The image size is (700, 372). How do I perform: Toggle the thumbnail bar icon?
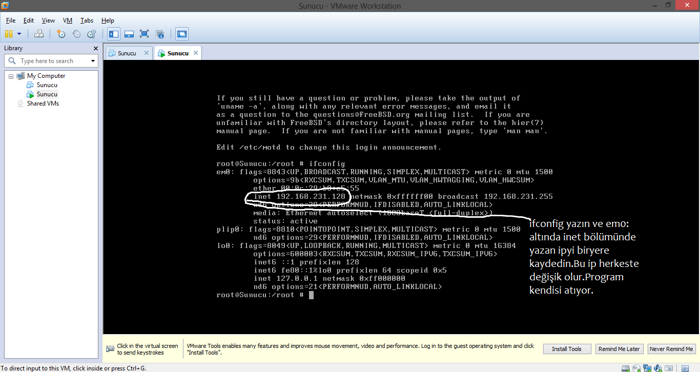coord(129,34)
